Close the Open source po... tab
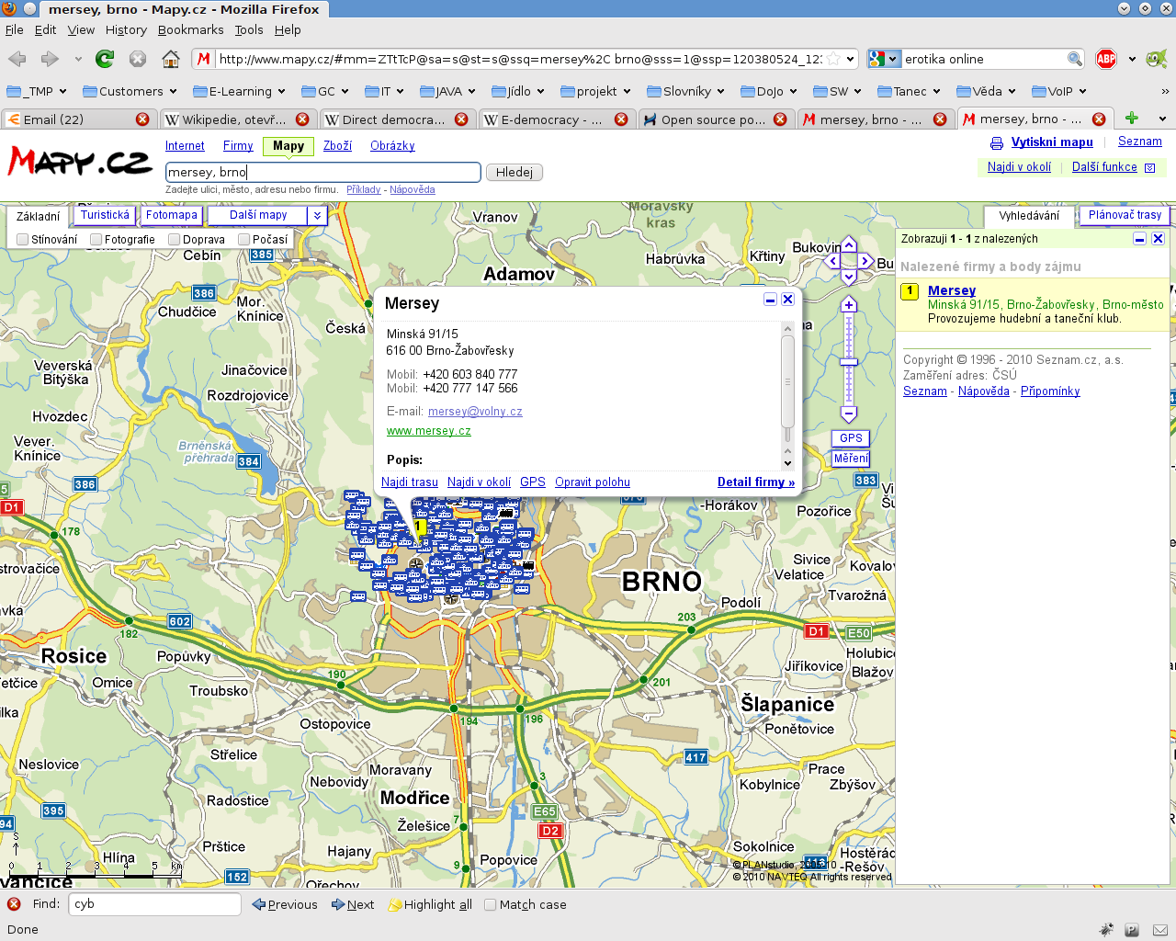The width and height of the screenshot is (1176, 941). (x=780, y=119)
